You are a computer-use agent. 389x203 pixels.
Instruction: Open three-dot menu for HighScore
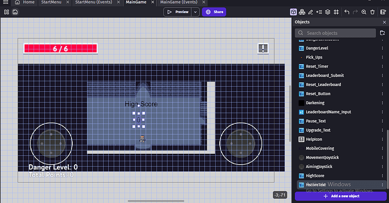click(382, 176)
